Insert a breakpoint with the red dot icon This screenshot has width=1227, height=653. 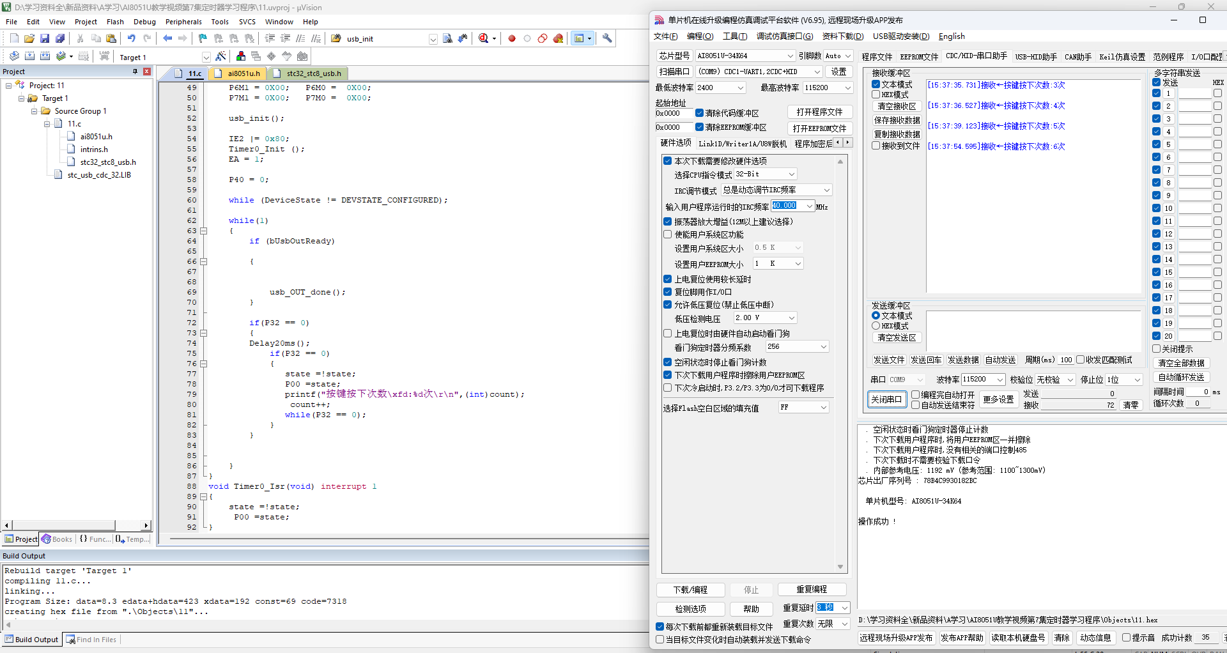512,38
